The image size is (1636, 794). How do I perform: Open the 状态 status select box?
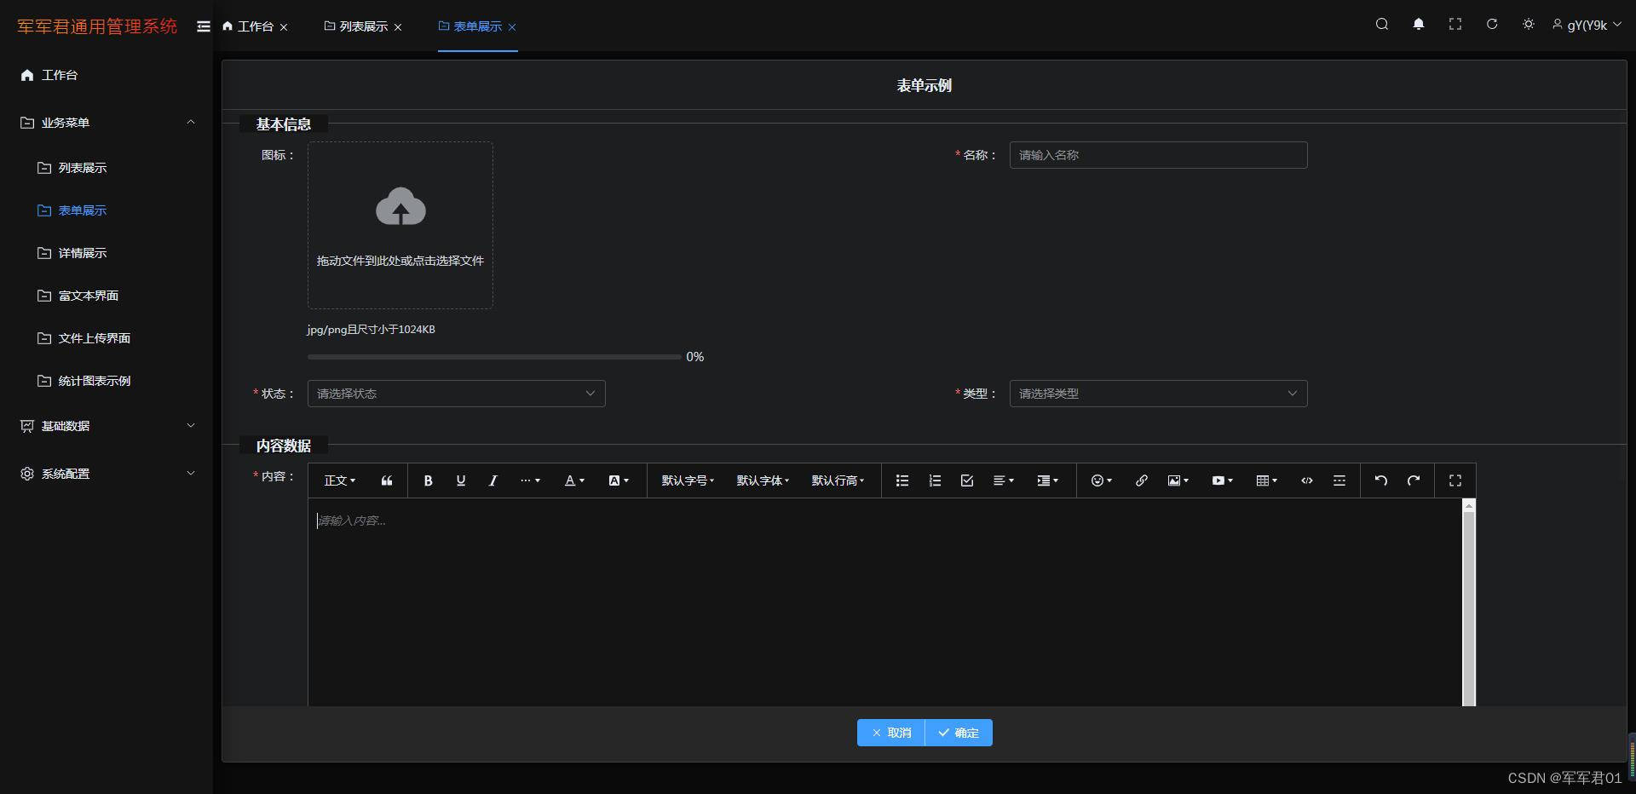pyautogui.click(x=456, y=394)
